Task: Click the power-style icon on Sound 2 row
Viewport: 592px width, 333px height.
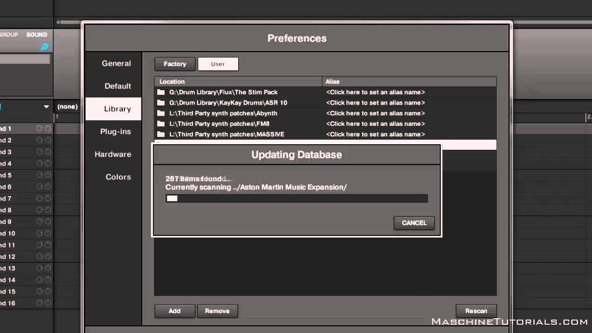Action: pos(48,140)
